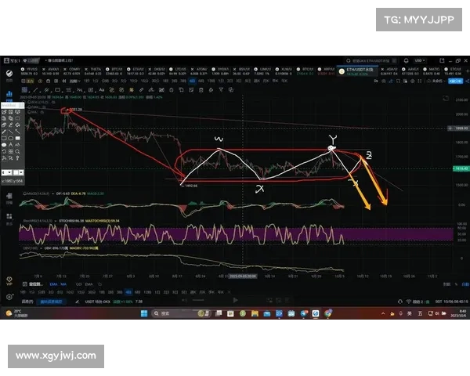Select the percent wave measurement tool
Screen dimensions: 470x376
pos(79,90)
